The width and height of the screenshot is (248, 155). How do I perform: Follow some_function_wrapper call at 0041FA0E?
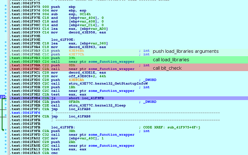pyautogui.click(x=111, y=145)
